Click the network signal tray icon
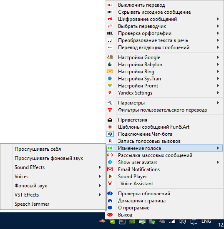The width and height of the screenshot is (224, 229). coord(172,222)
